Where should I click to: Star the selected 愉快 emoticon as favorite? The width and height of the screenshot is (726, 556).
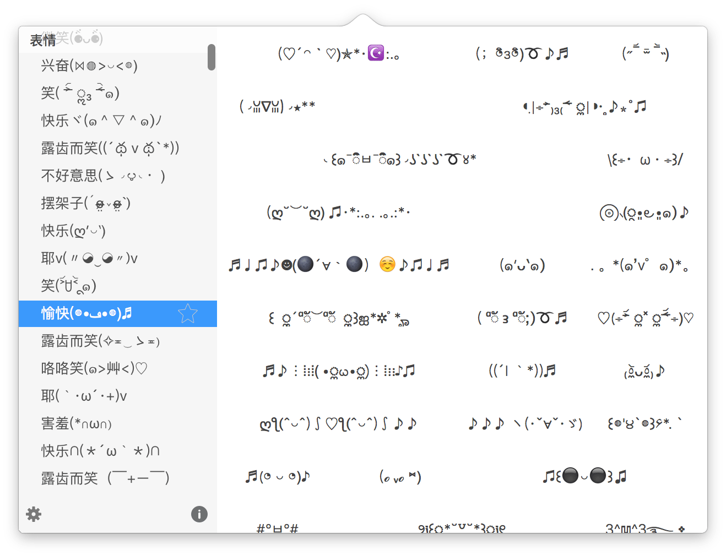[188, 314]
